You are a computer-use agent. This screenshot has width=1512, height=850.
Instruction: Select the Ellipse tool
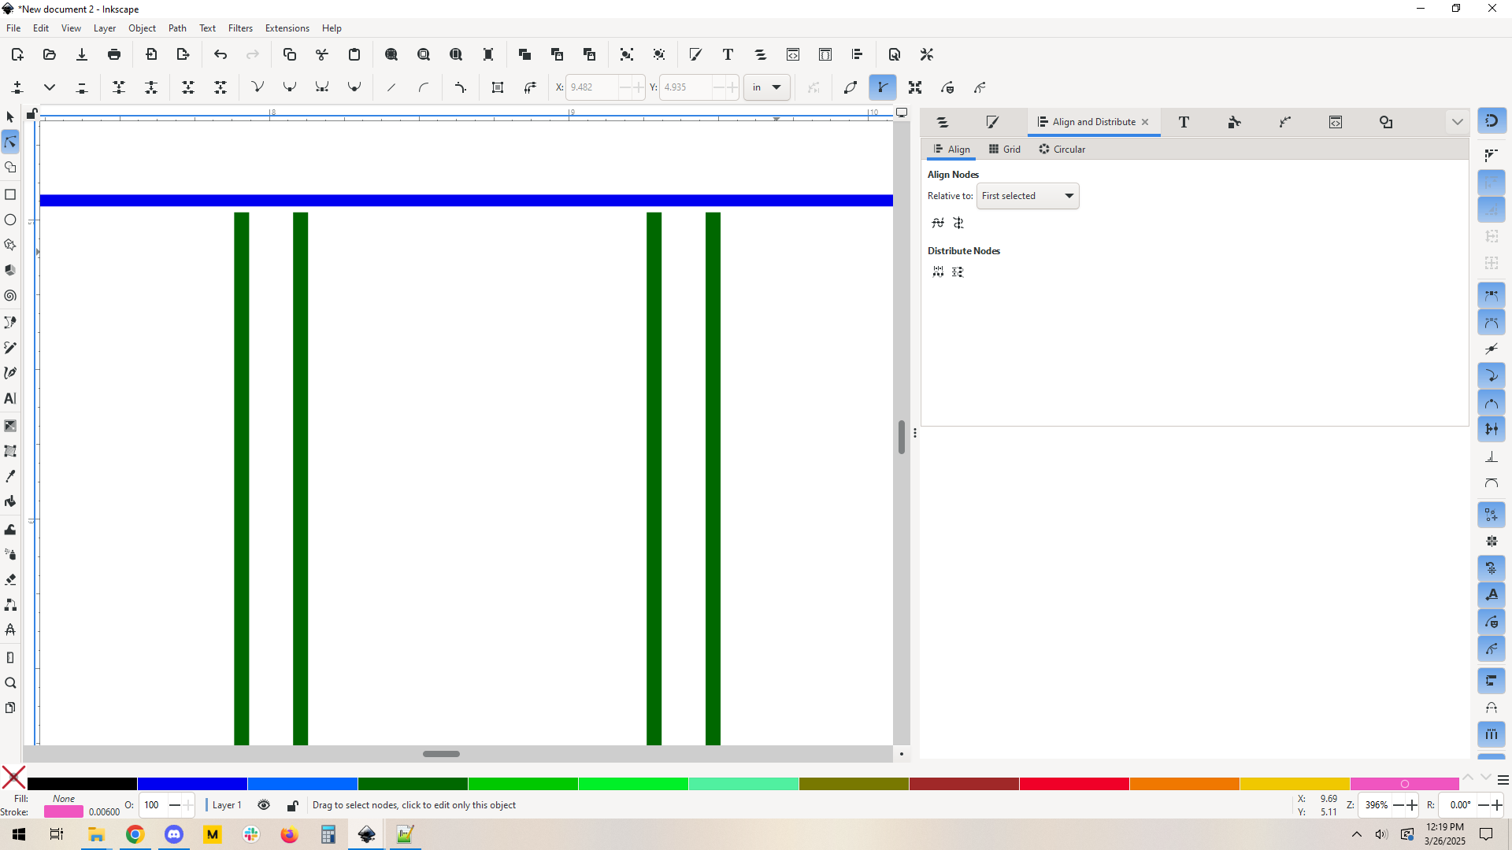pyautogui.click(x=10, y=220)
